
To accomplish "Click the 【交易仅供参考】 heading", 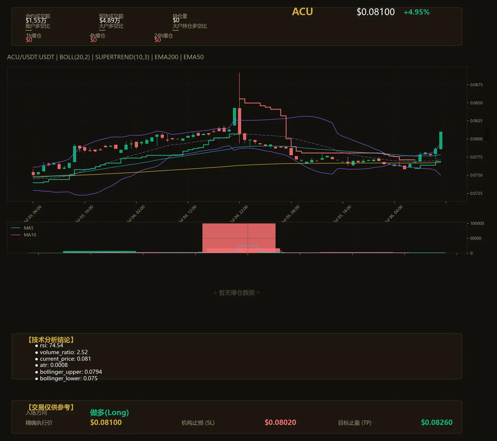I will 51,407.
